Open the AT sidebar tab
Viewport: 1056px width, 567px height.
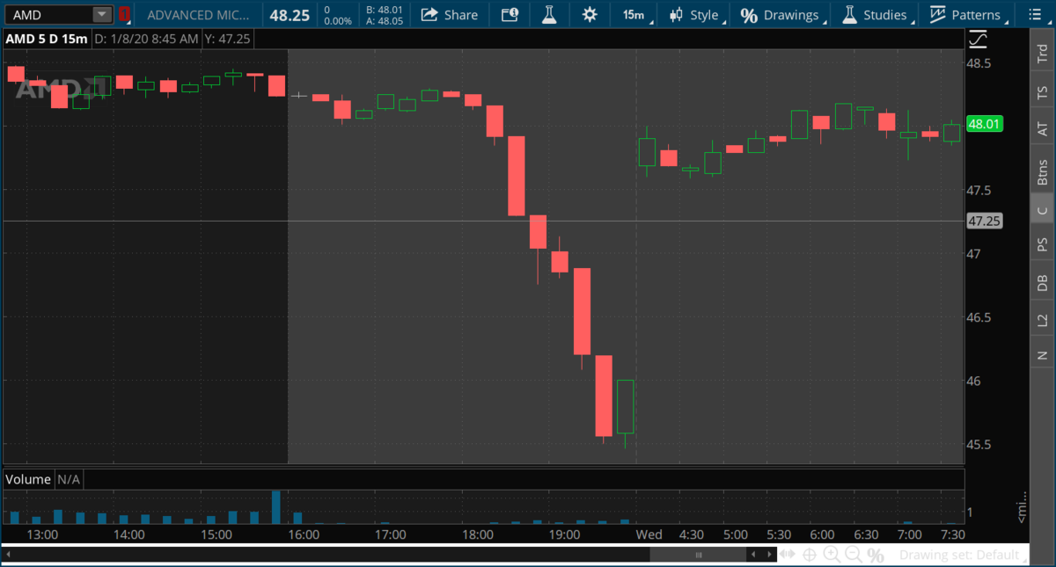click(1042, 130)
